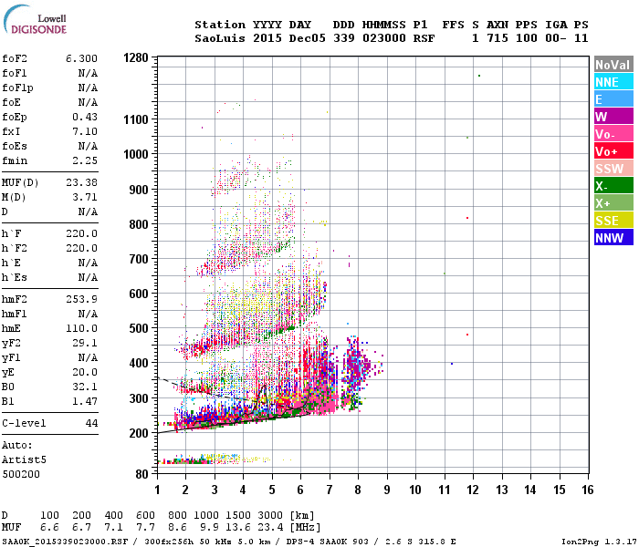The image size is (639, 547).
Task: Click the fmin value 2.25
Action: [85, 160]
